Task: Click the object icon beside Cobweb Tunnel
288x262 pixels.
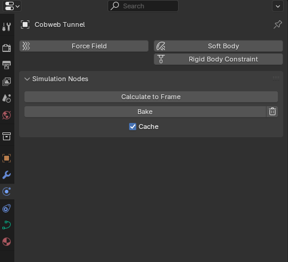Action: point(25,24)
